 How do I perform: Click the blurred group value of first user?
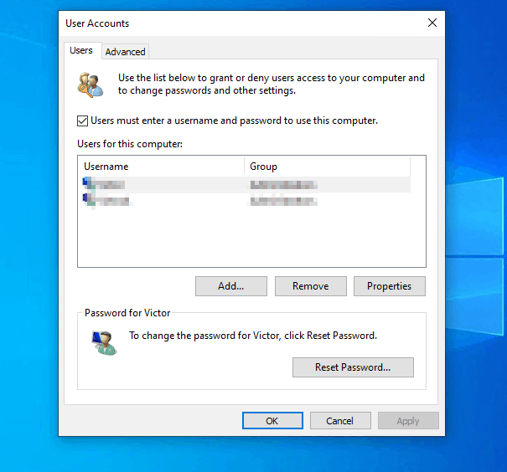pos(283,185)
